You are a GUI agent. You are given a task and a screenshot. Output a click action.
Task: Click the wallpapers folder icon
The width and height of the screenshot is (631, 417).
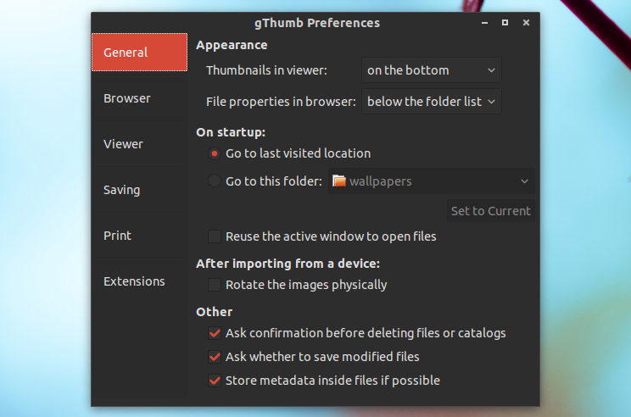click(x=339, y=181)
